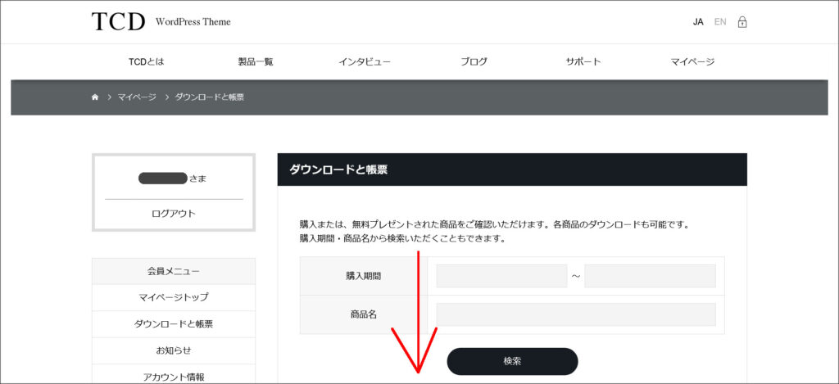The height and width of the screenshot is (384, 839).
Task: Click the マイページ breadcrumb link
Action: click(x=136, y=97)
